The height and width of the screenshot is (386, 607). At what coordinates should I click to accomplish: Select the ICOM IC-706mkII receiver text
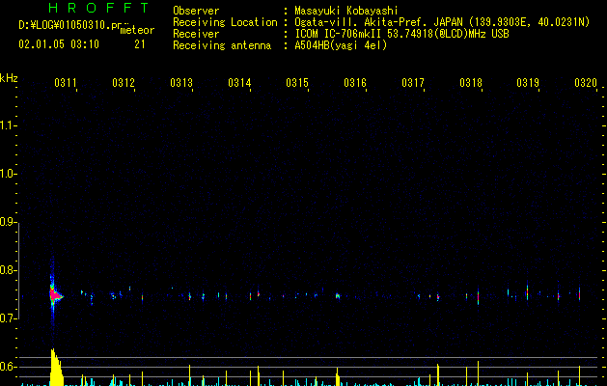[401, 34]
